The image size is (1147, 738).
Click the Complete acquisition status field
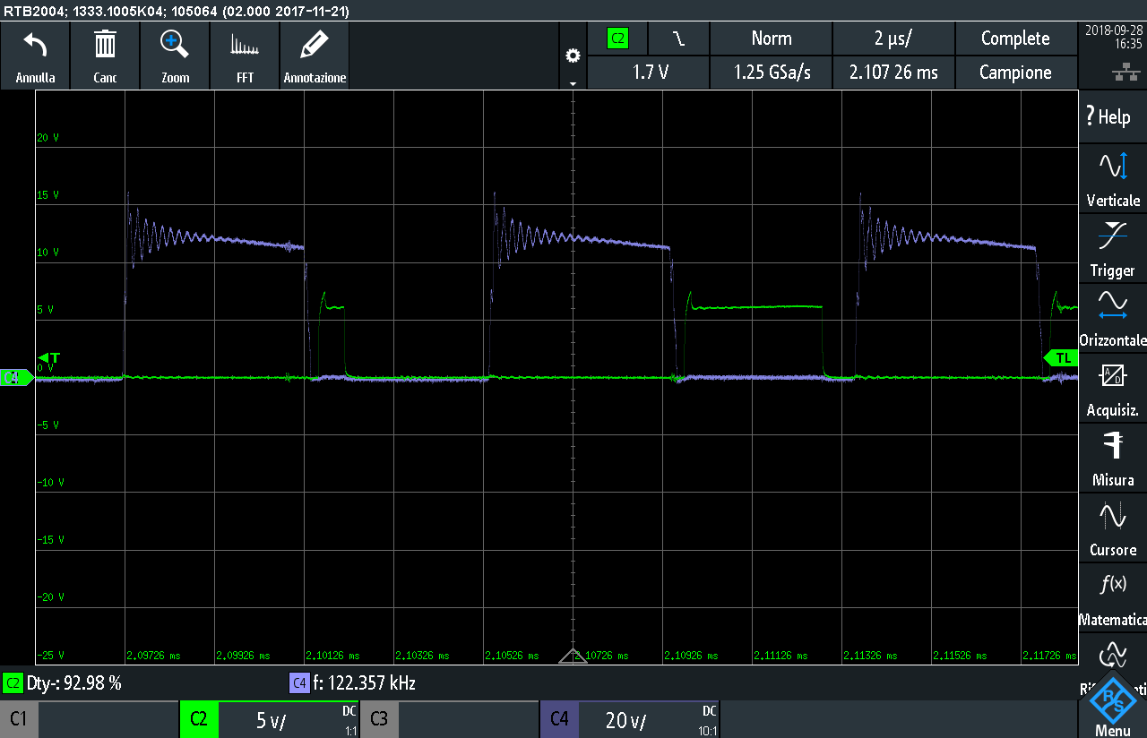click(1016, 39)
